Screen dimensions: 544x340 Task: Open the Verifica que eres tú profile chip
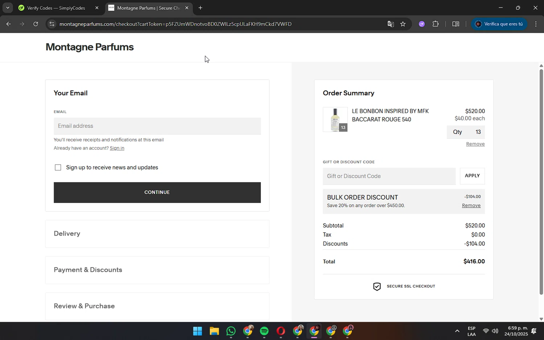click(x=499, y=24)
